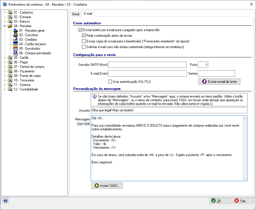
Task: Click the message scrollbar down arrow
Action: coord(244,178)
